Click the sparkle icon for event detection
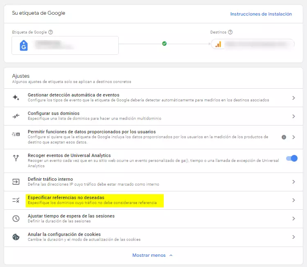This screenshot has height=267, width=307. point(16,97)
